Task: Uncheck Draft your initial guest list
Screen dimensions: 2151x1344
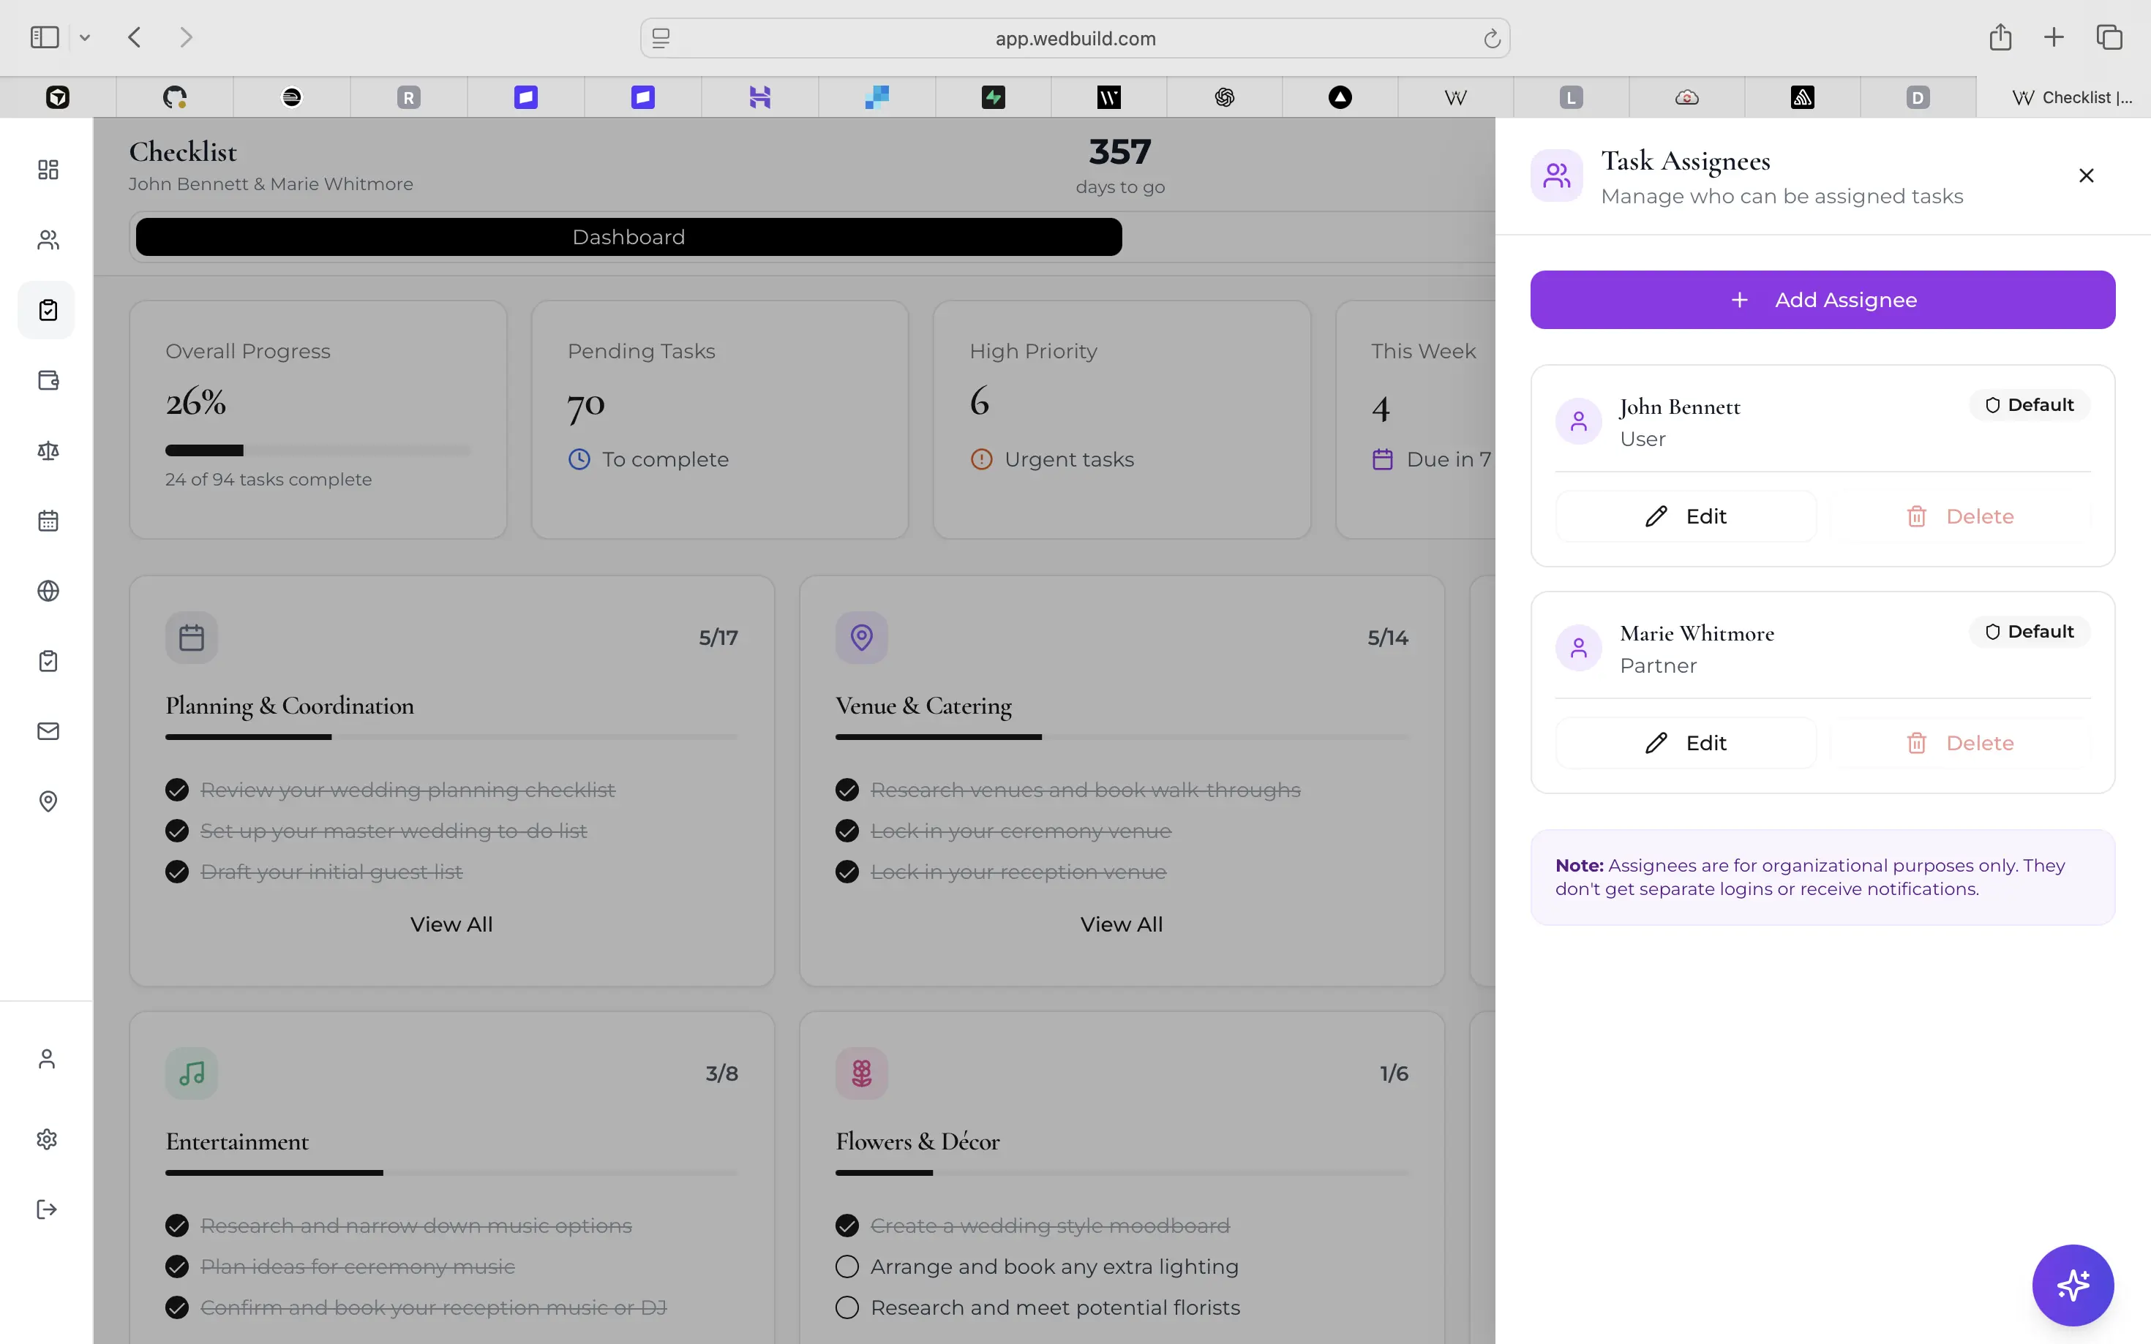Action: click(x=177, y=871)
